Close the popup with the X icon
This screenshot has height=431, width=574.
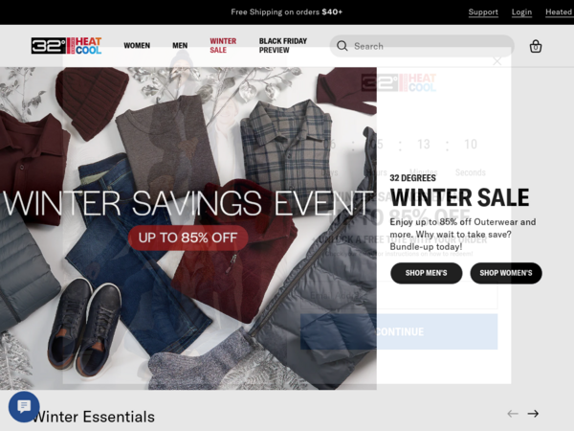tap(497, 61)
